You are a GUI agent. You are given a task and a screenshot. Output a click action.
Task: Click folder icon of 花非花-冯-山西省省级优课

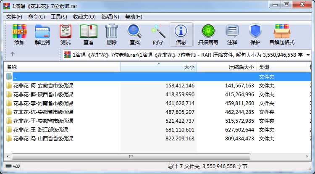[x=9, y=139]
